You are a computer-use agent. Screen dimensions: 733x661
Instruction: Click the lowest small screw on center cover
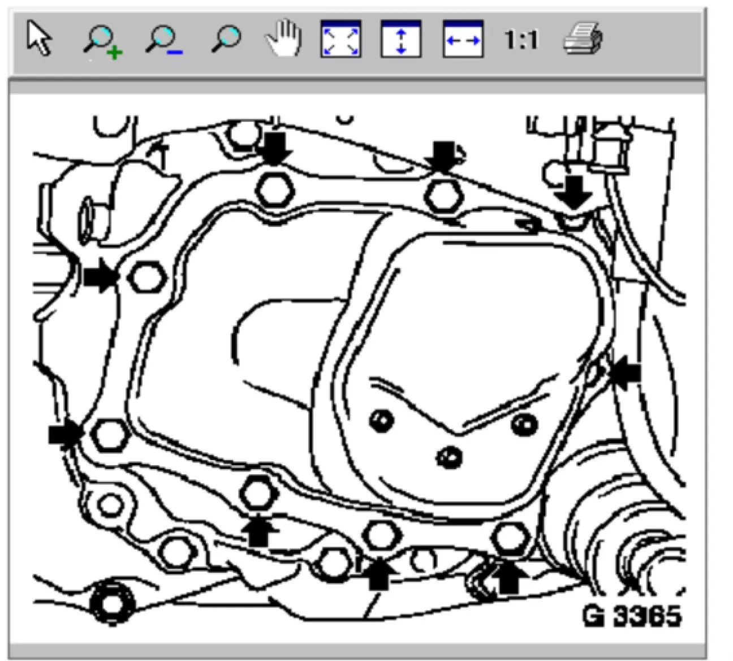tap(450, 456)
